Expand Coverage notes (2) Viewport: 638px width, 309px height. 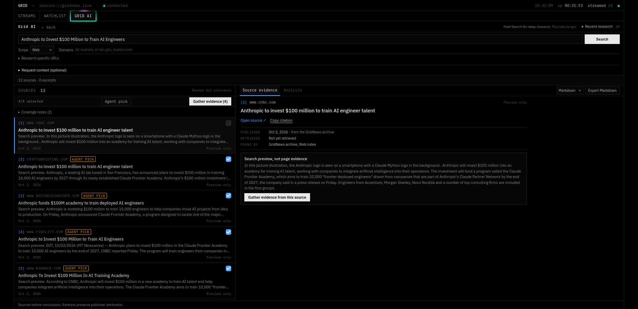coord(35,112)
